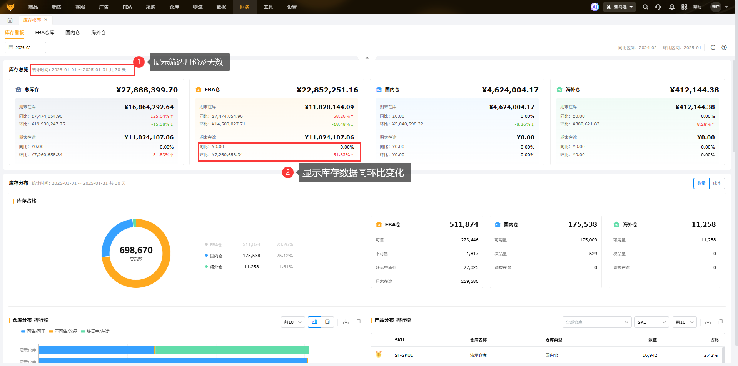Open customer support headset icon
Image resolution: width=738 pixels, height=366 pixels.
coord(658,7)
